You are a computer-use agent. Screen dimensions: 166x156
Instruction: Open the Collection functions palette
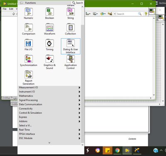[71, 29]
